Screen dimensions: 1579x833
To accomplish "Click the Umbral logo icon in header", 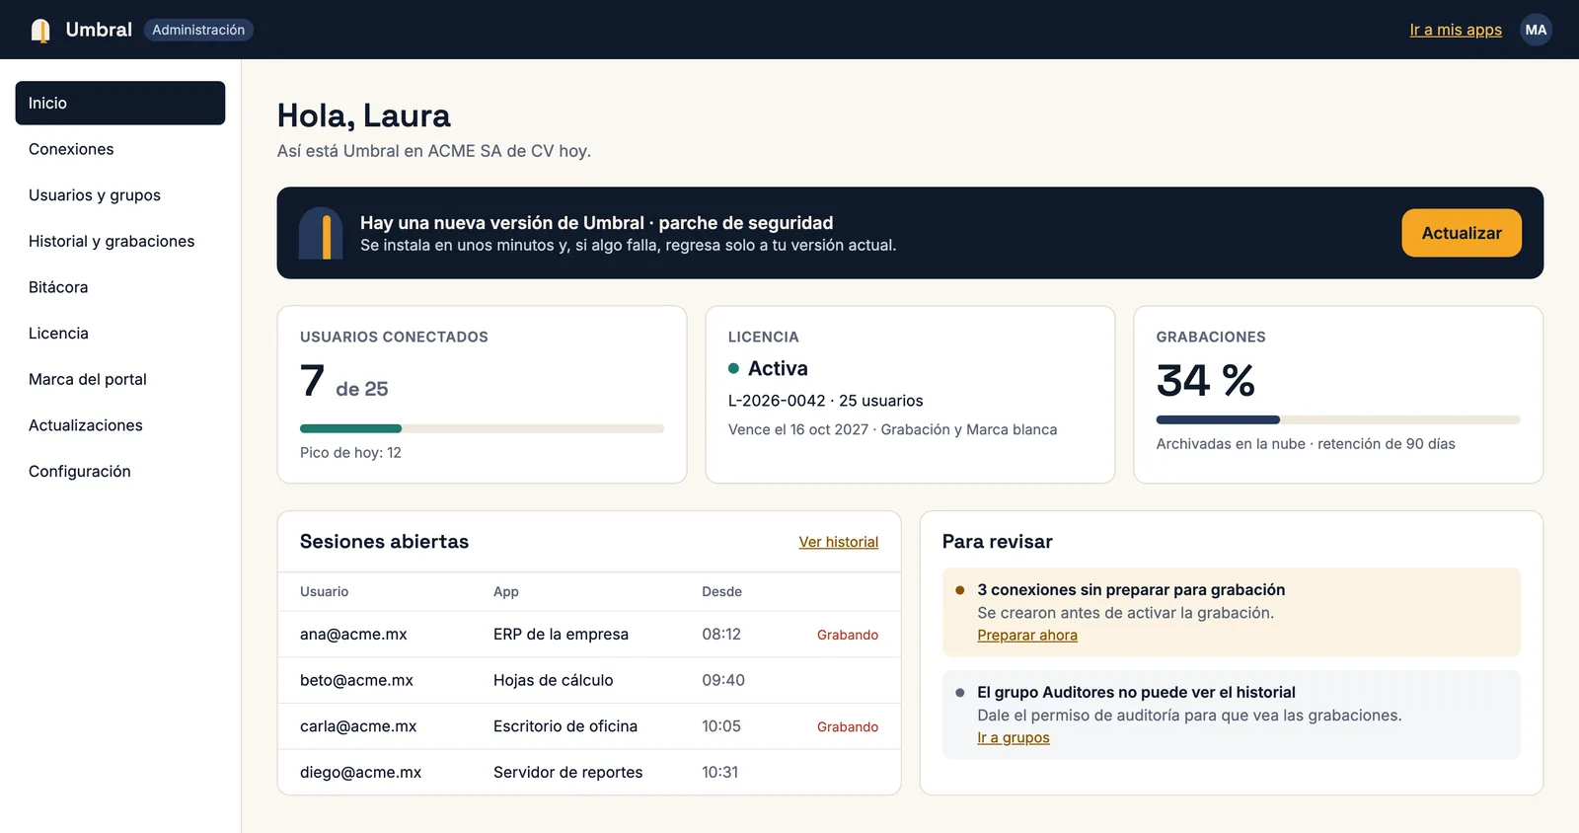I will point(40,31).
